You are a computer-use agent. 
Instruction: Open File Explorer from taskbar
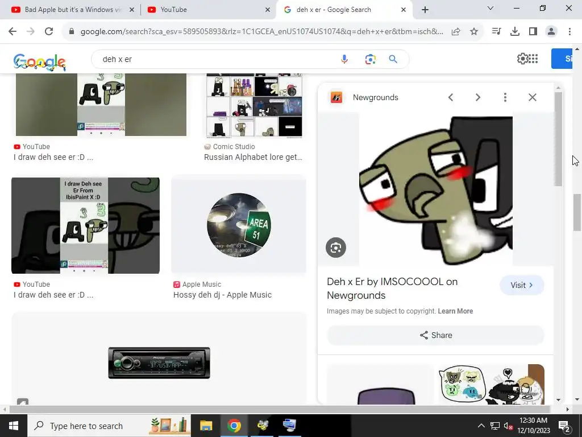pyautogui.click(x=206, y=426)
